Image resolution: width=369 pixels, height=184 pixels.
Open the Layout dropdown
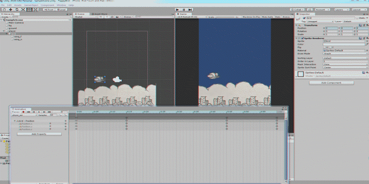(360, 10)
